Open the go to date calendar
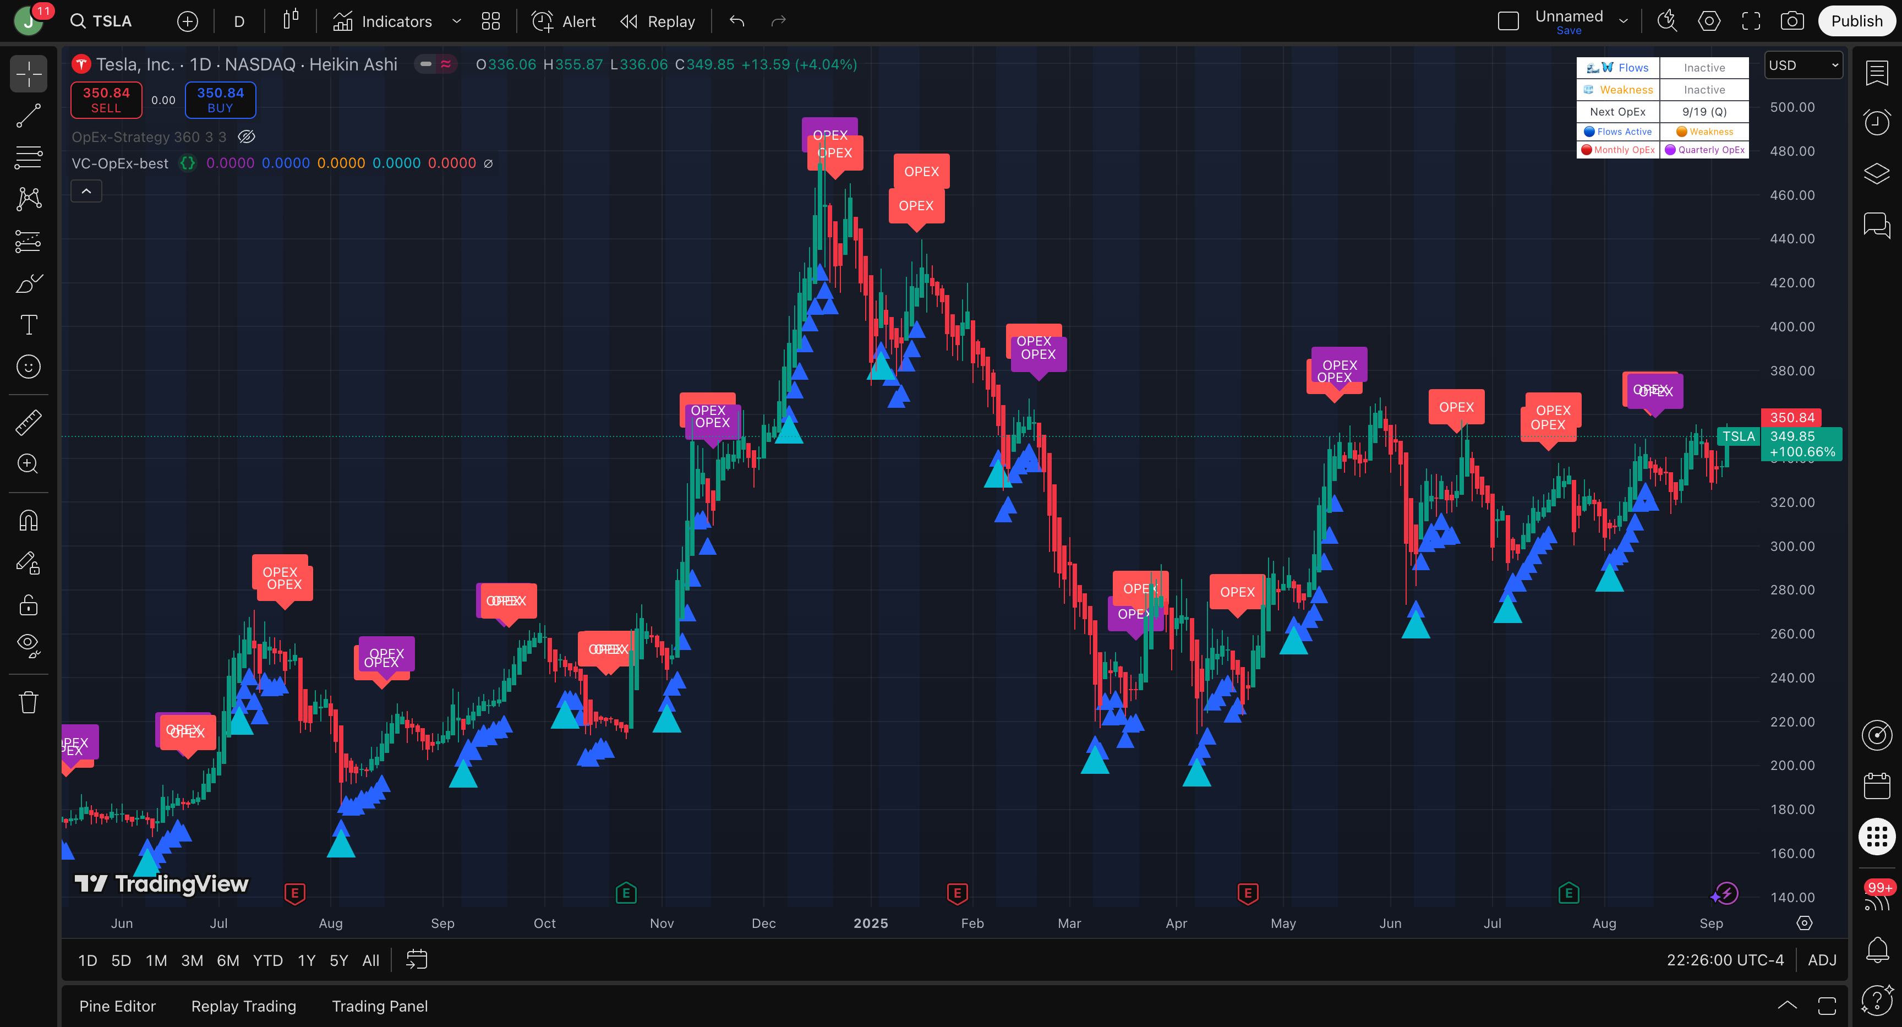1902x1027 pixels. [x=417, y=960]
